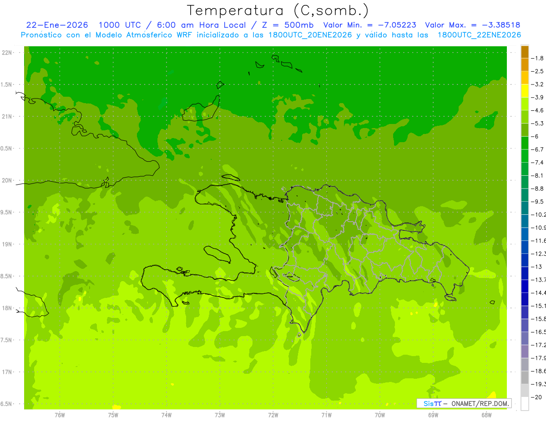Click the "70W" longitude label
This screenshot has width=546, height=421.
coord(380,415)
